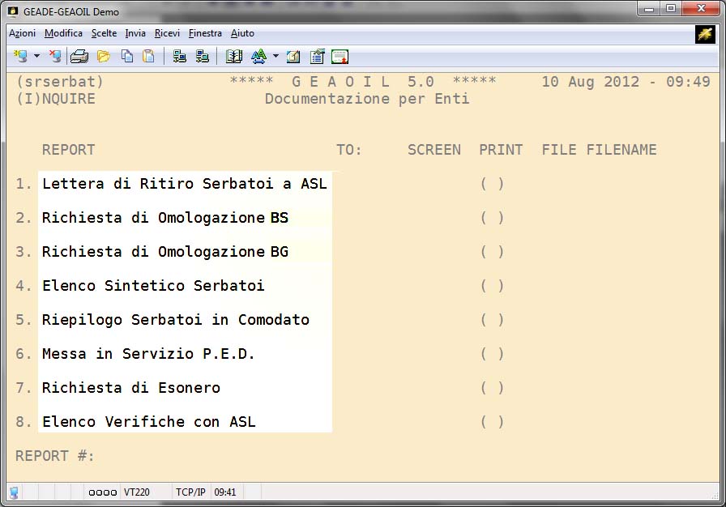
Task: Expand the new connection dropdown arrow
Action: tap(36, 56)
